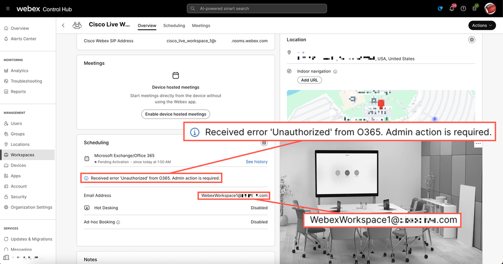503x264 pixels.
Task: Open the task list icon in header
Action: pyautogui.click(x=475, y=9)
